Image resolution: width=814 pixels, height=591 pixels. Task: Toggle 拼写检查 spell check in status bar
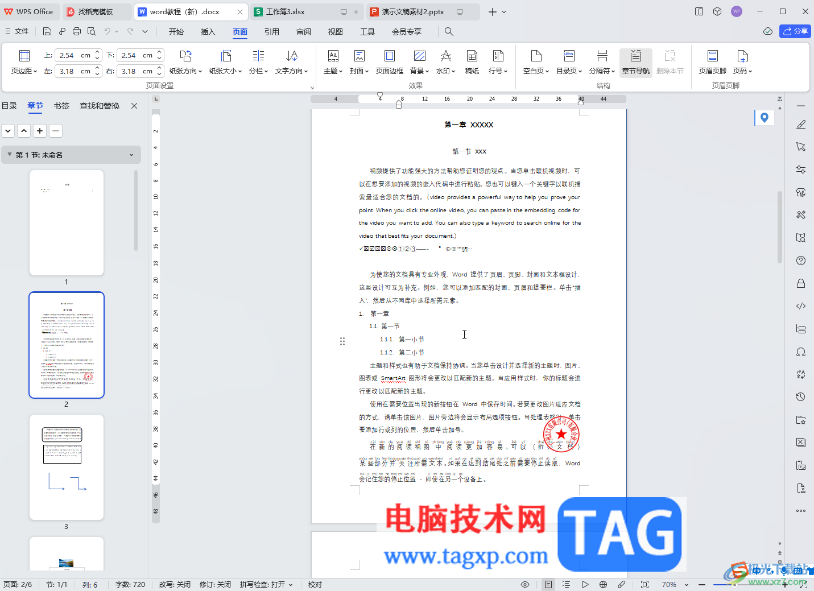(x=266, y=584)
